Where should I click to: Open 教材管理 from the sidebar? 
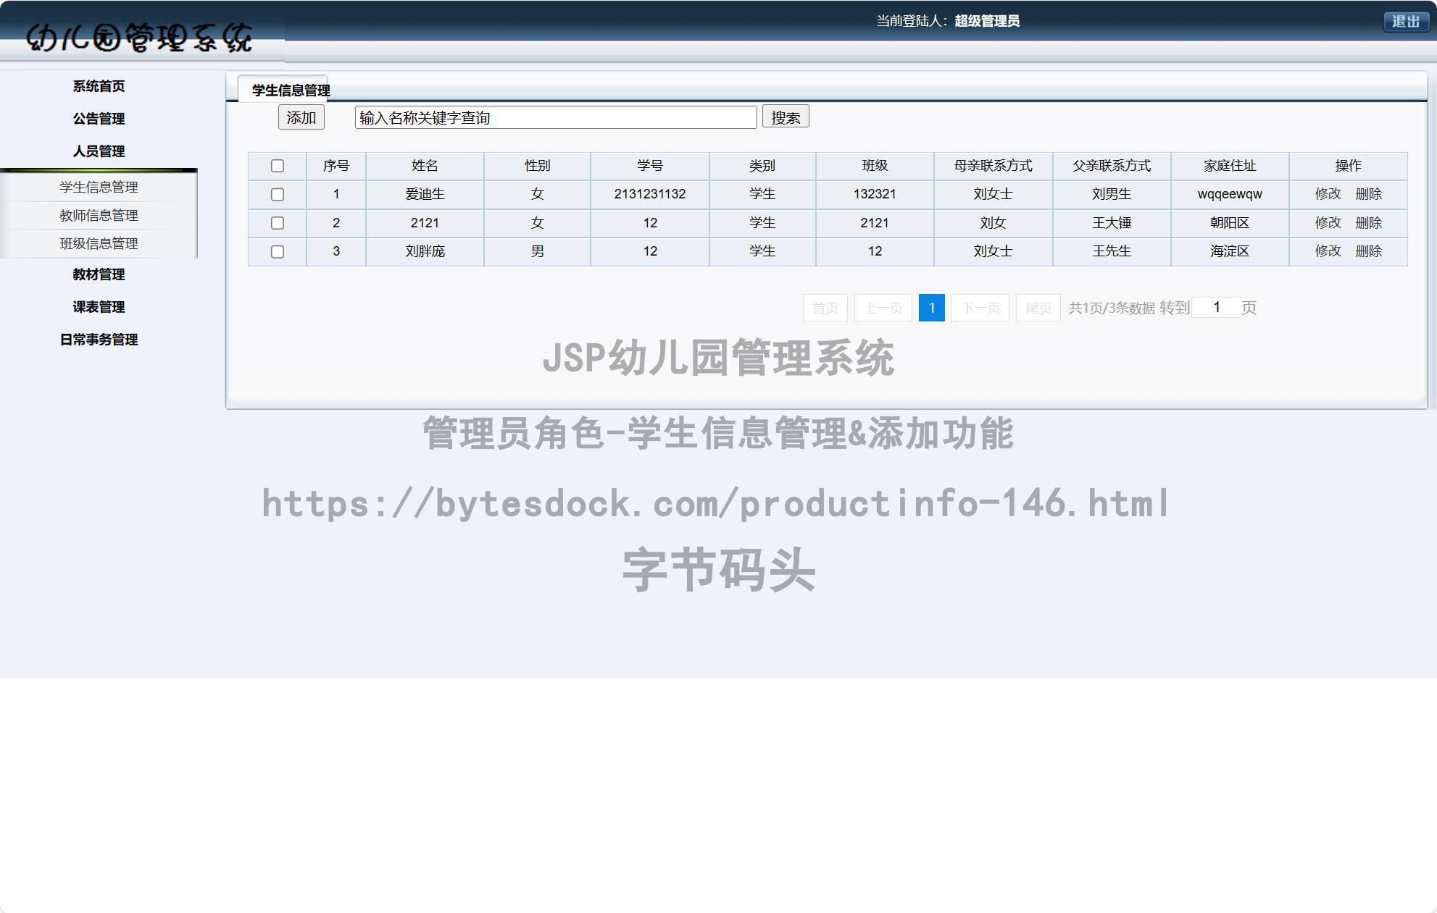[98, 274]
